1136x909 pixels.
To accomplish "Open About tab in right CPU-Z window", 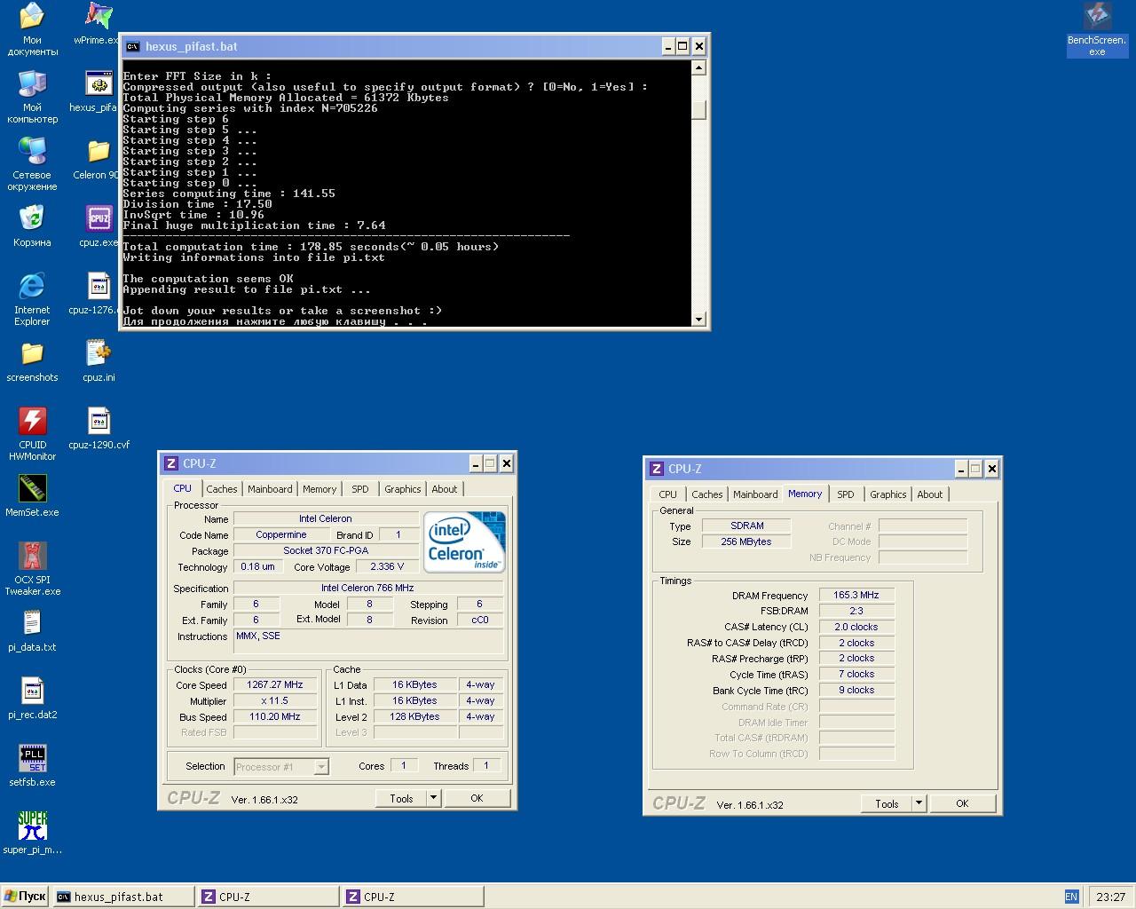I will click(x=930, y=494).
